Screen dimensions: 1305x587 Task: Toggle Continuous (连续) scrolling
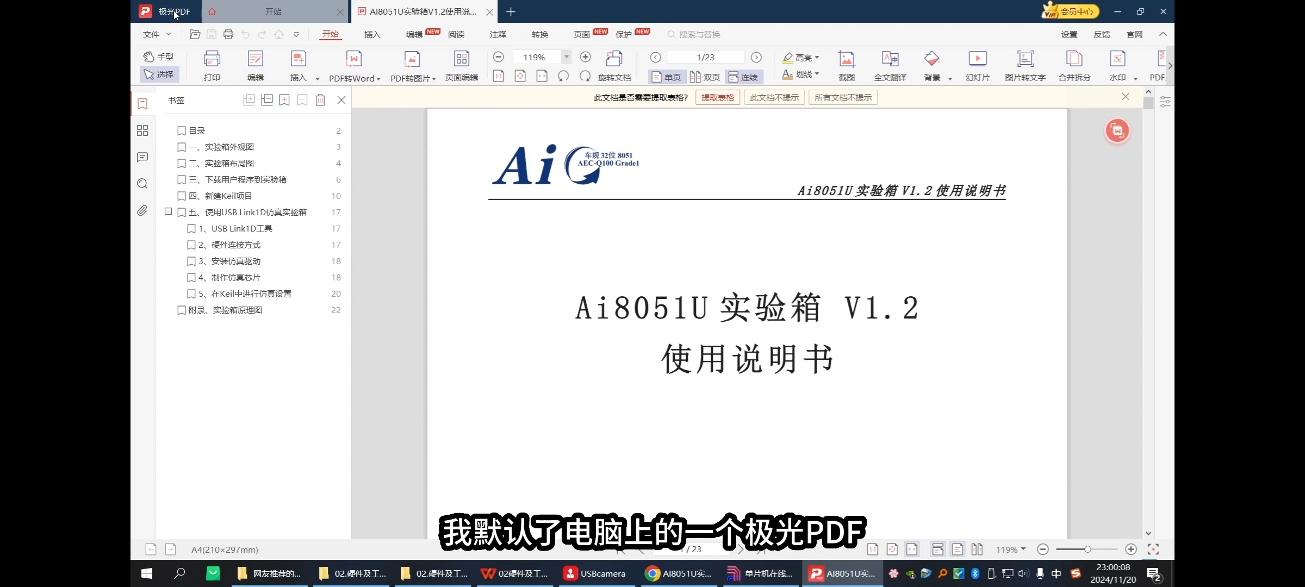744,77
